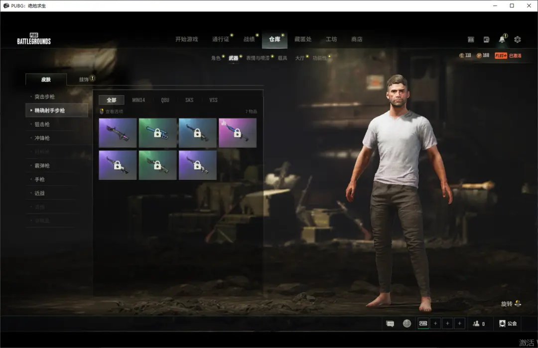The width and height of the screenshot is (538, 348).
Task: Open the 大厅 sub-tab
Action: pos(299,58)
